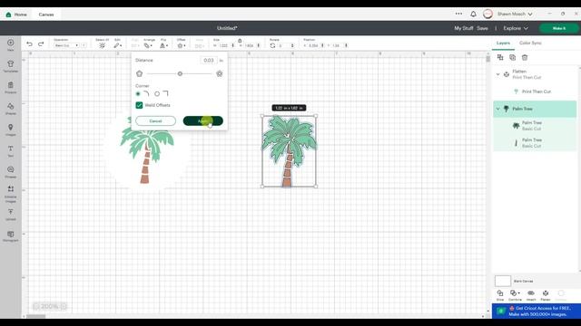Viewport: 581px width, 326px height.
Task: Switch to the Layers tab
Action: point(503,43)
